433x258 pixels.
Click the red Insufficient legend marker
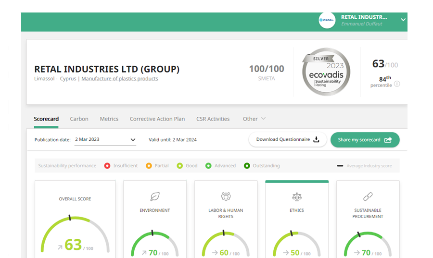[107, 166]
